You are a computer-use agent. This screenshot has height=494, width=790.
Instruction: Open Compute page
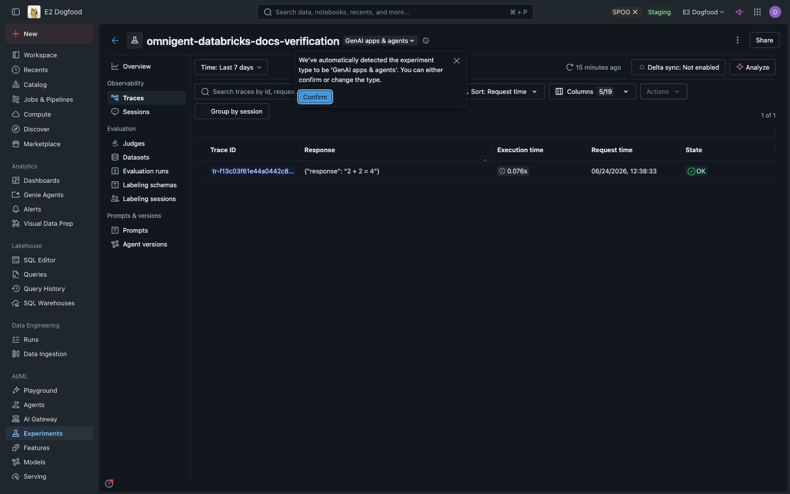(x=49, y=114)
